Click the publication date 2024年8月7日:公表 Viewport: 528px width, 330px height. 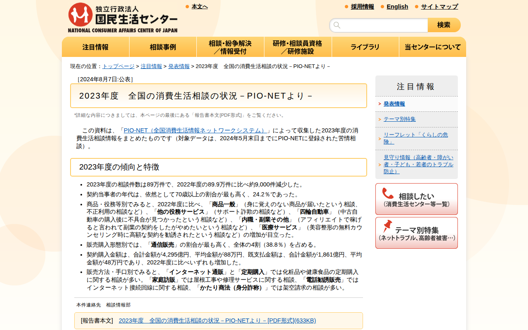[105, 79]
